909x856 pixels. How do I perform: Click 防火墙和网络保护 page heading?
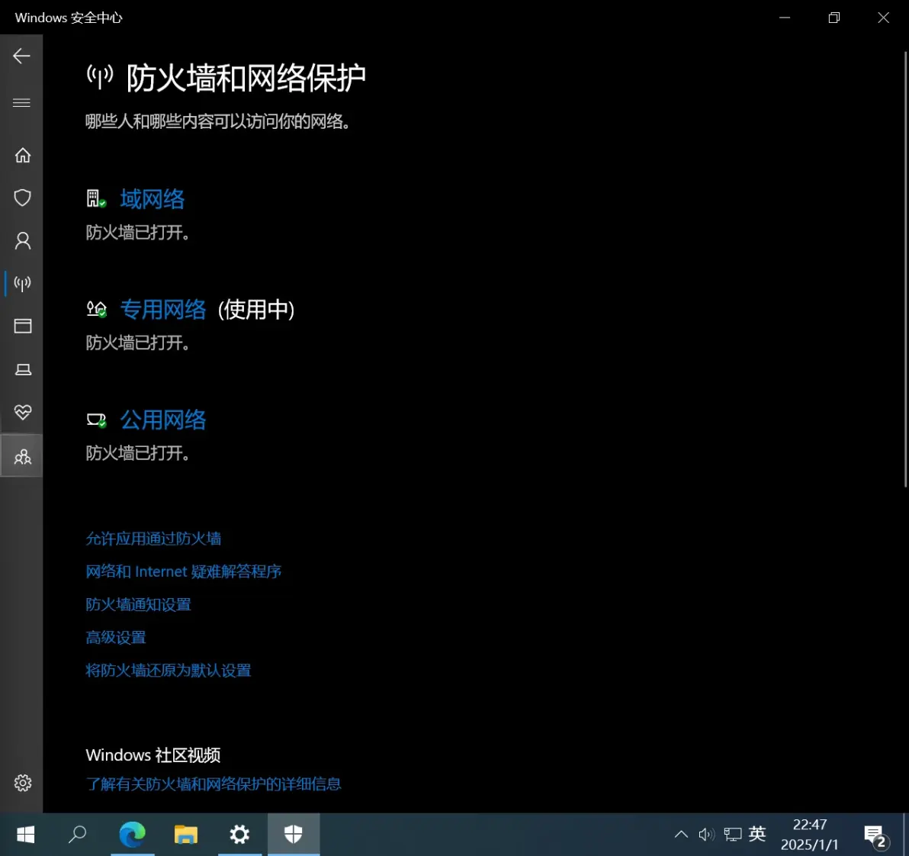pos(246,78)
